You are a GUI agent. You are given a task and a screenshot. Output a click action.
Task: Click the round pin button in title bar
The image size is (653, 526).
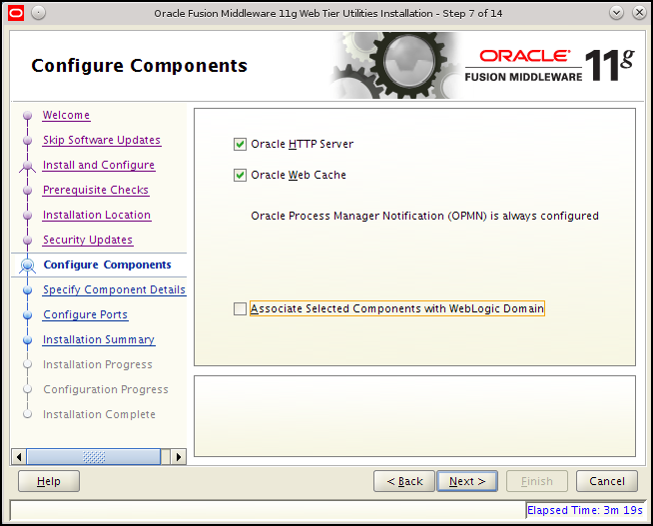tap(38, 13)
